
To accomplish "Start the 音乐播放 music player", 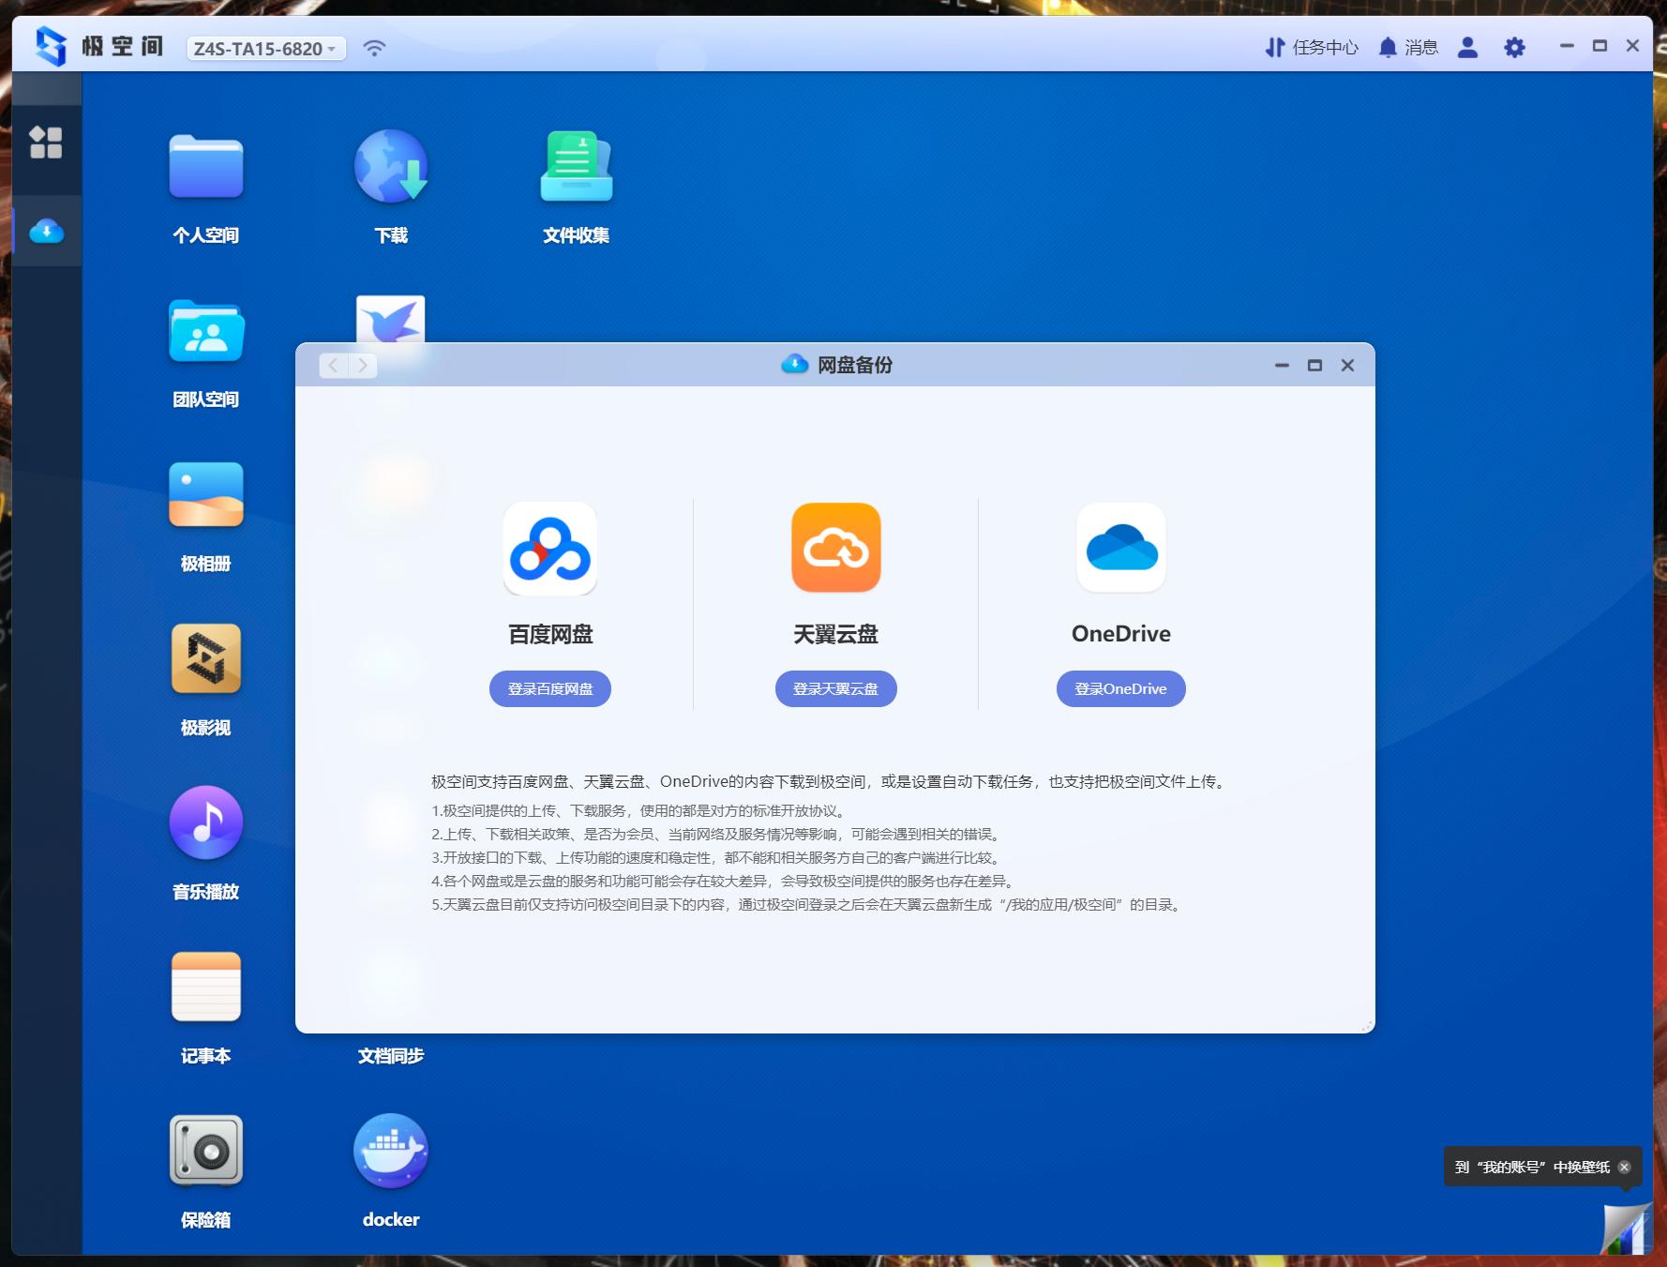I will 205,823.
